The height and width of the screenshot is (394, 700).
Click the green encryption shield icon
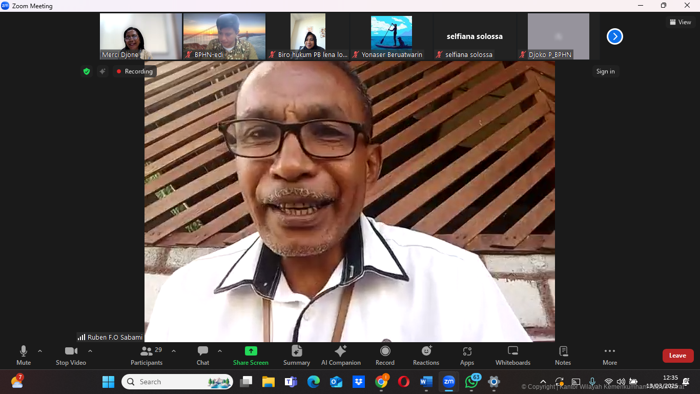(x=87, y=71)
